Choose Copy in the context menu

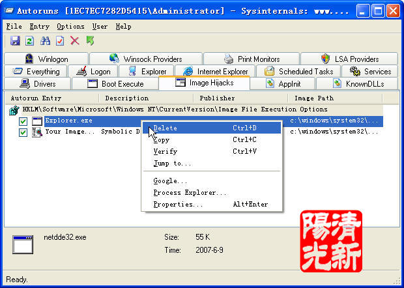[x=212, y=139]
